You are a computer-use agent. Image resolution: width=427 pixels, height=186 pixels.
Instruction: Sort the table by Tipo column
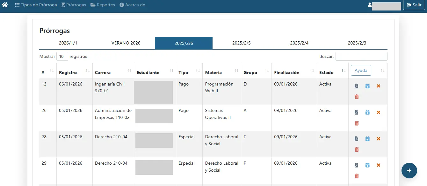coord(189,71)
